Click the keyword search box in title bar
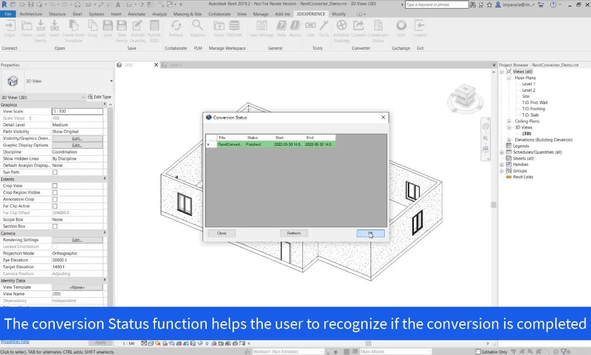Viewport: 591px width, 355px height. [437, 4]
